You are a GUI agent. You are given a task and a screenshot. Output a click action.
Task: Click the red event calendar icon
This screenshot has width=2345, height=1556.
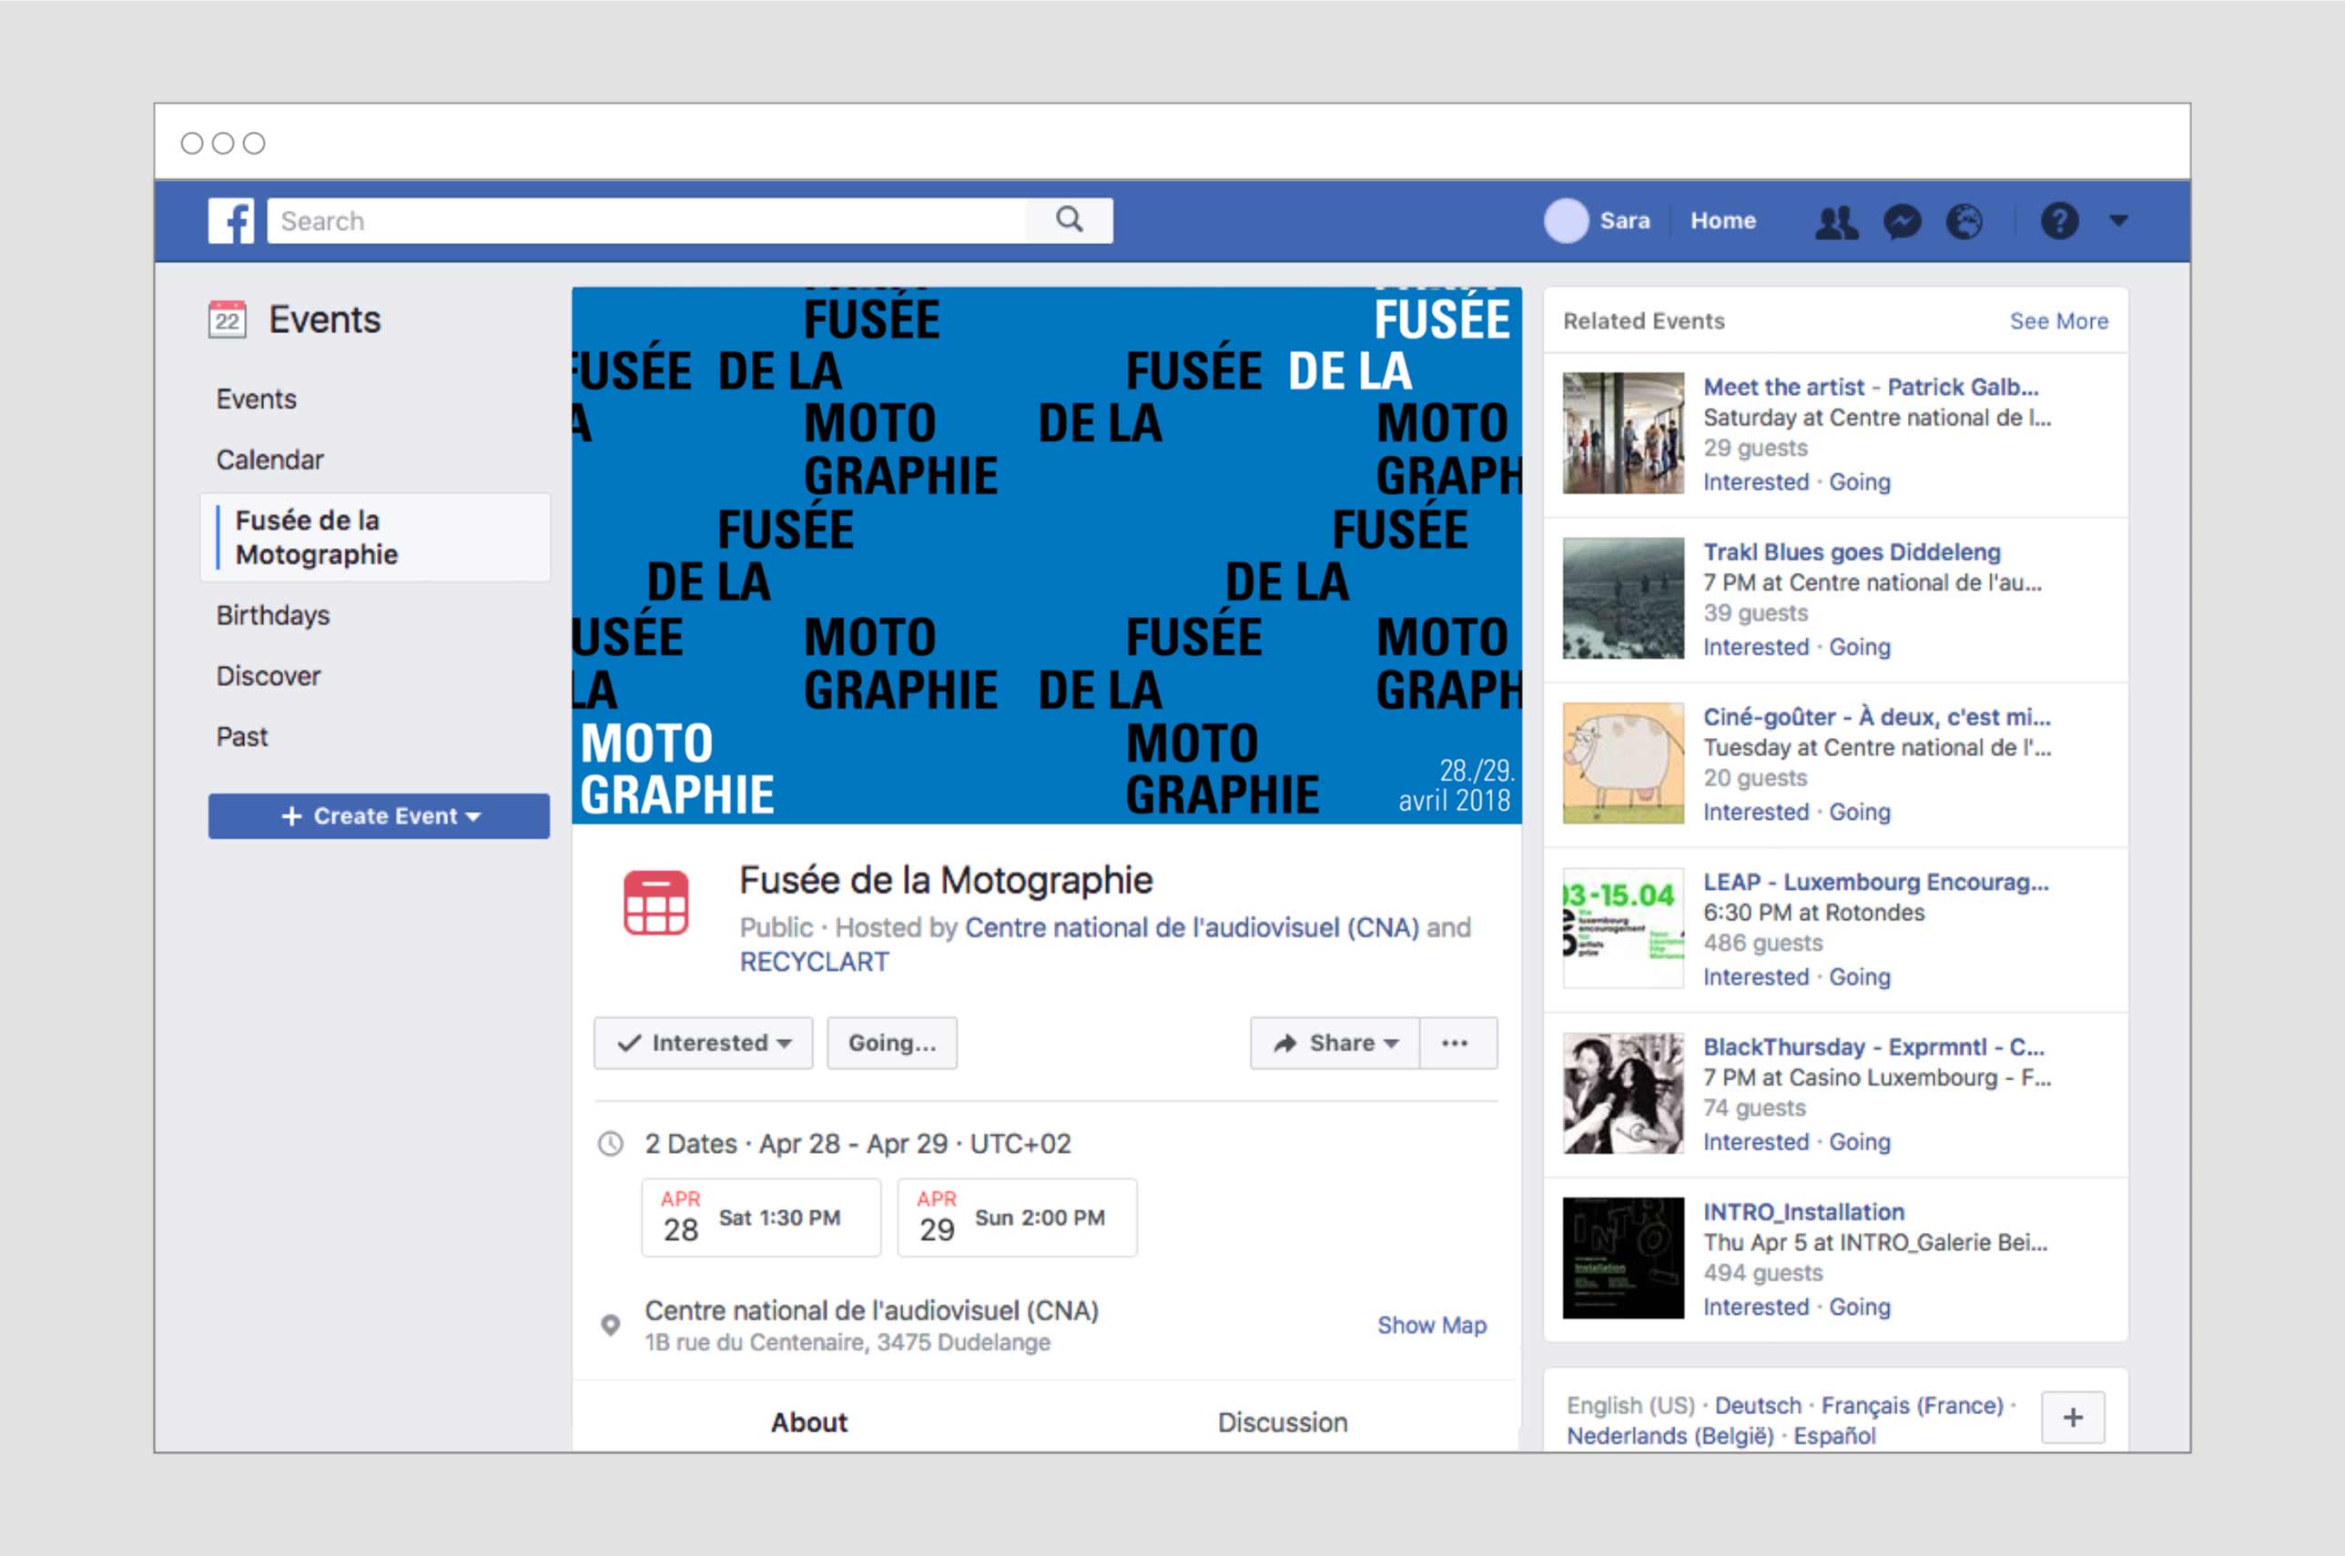tap(655, 903)
